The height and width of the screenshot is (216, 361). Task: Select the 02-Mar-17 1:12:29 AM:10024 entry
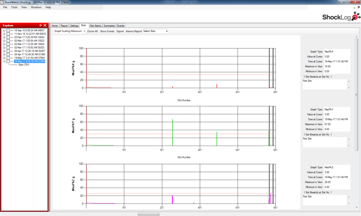(29, 44)
